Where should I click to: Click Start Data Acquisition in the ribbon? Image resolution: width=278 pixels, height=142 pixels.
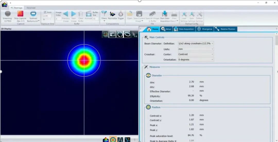pos(165,14)
